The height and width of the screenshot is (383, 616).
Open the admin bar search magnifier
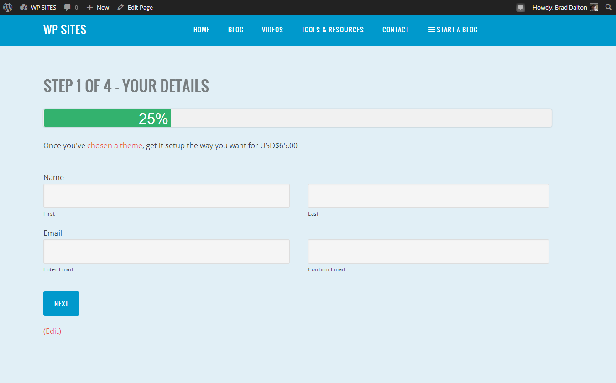pos(608,7)
